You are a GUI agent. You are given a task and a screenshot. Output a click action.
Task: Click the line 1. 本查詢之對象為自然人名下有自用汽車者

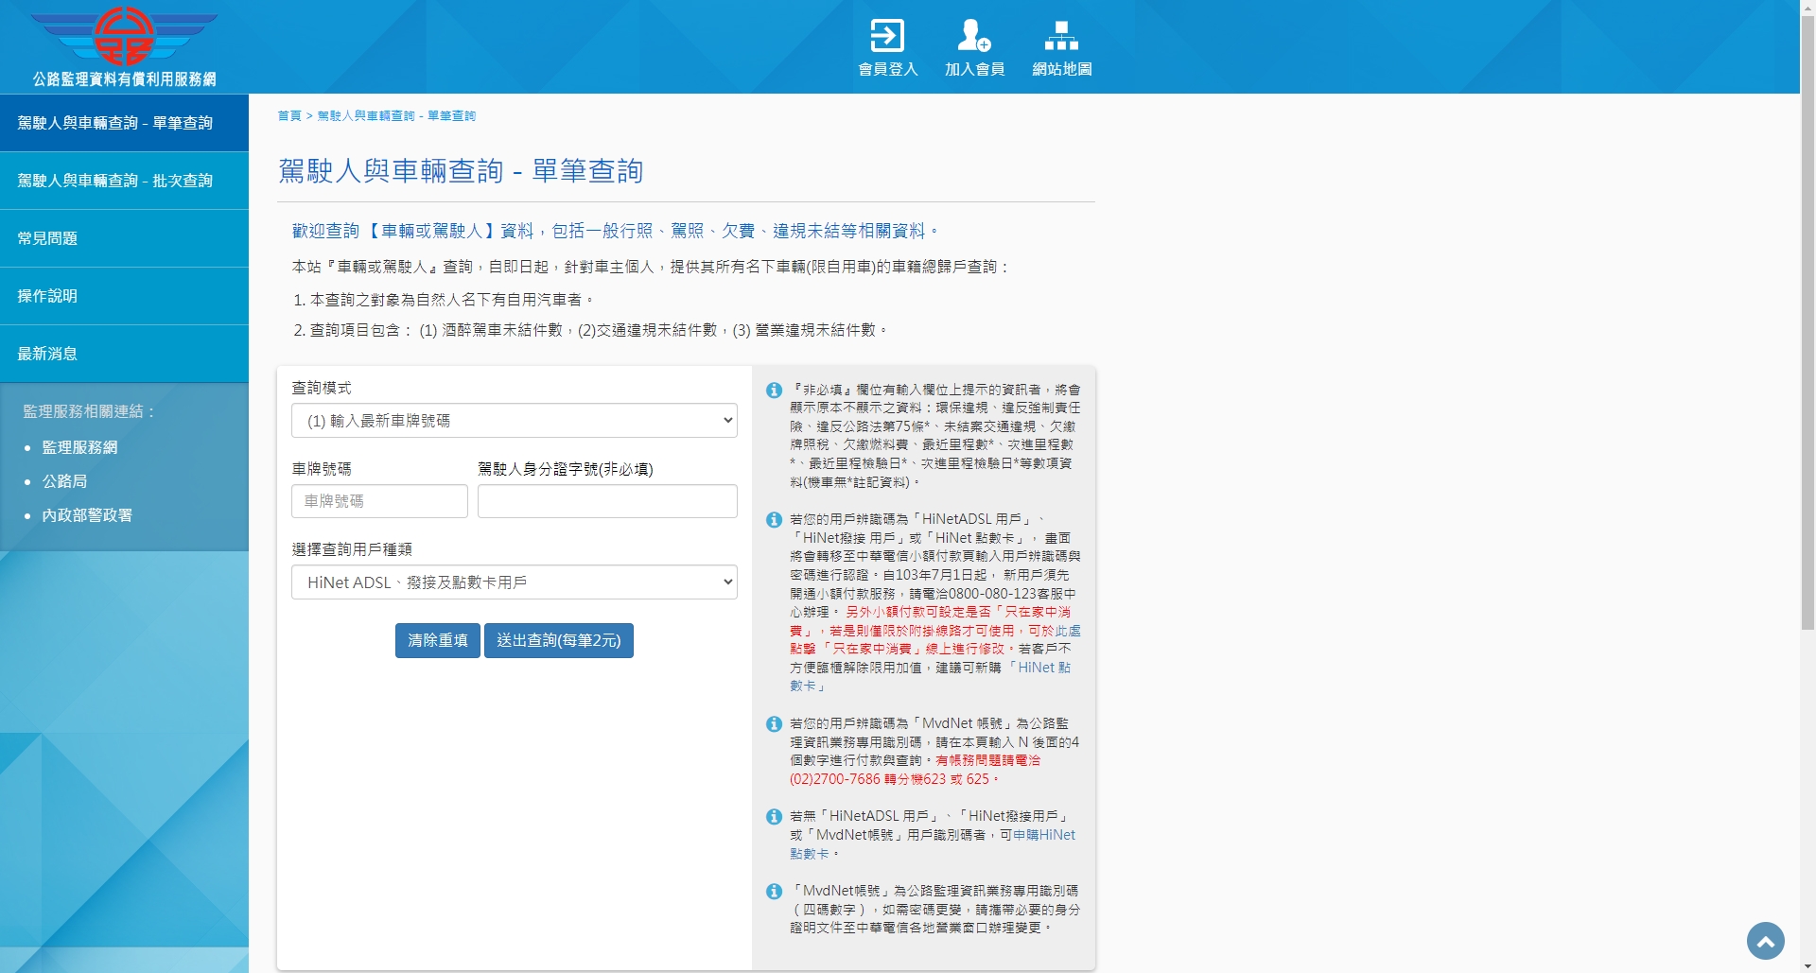click(443, 300)
